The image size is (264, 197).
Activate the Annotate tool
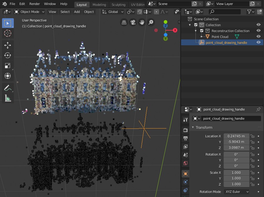pyautogui.click(x=8, y=88)
